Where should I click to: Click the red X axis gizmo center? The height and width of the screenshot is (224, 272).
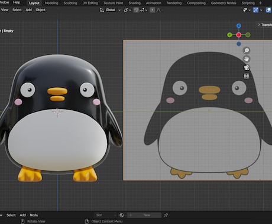point(239,35)
